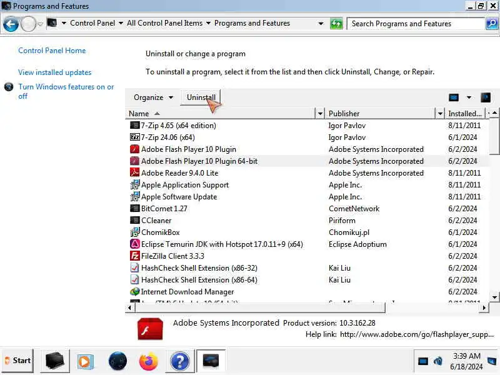Screen dimensions: 500x375
Task: Click the Uninstall button
Action: pyautogui.click(x=201, y=97)
